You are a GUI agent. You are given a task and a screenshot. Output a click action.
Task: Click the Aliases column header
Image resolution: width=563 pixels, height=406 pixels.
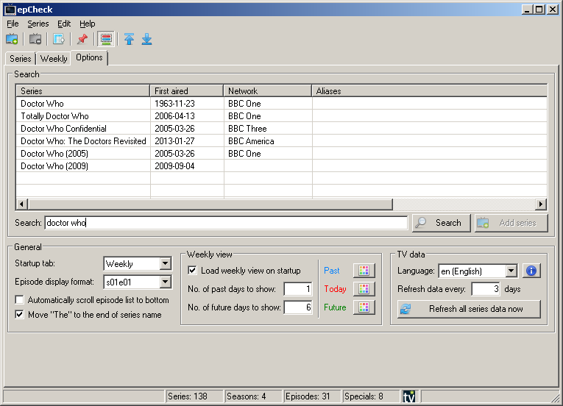point(430,90)
